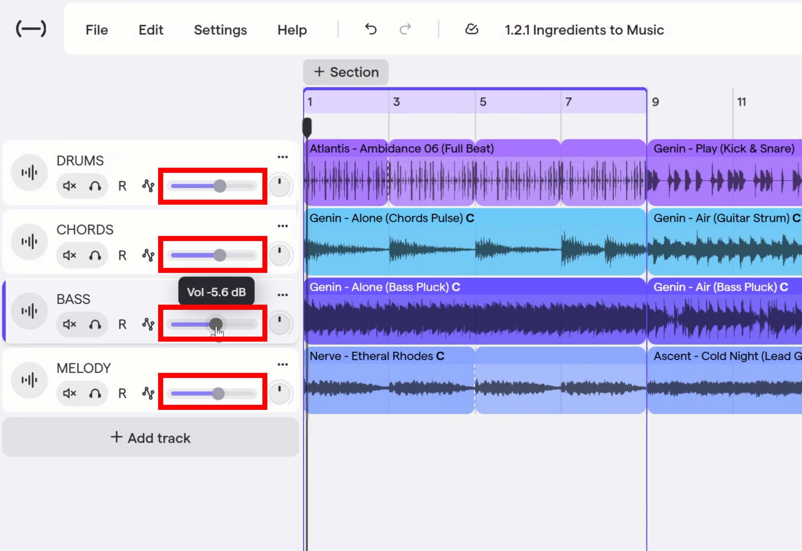Open the Help menu
Image resolution: width=802 pixels, height=551 pixels.
tap(292, 30)
